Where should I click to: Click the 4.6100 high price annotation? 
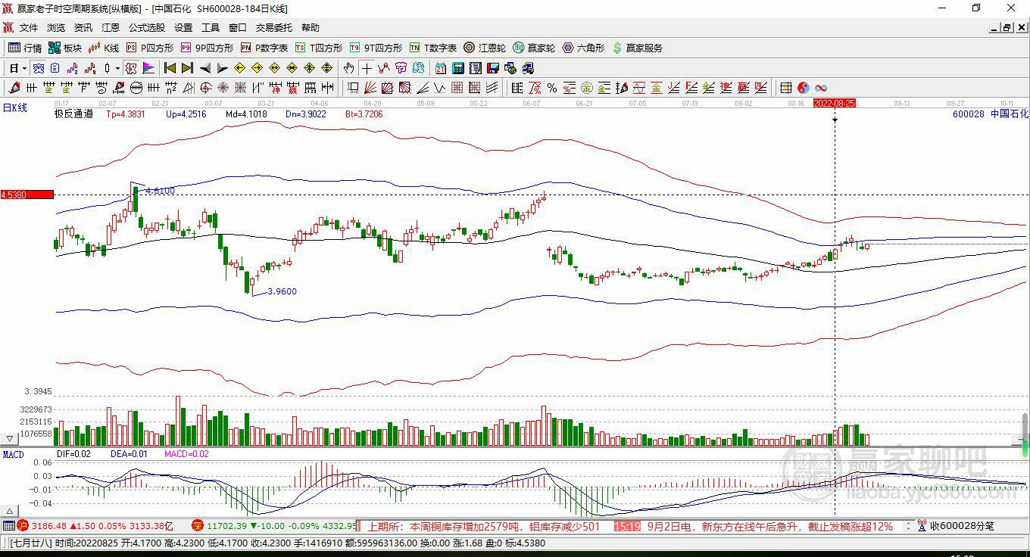point(160,191)
